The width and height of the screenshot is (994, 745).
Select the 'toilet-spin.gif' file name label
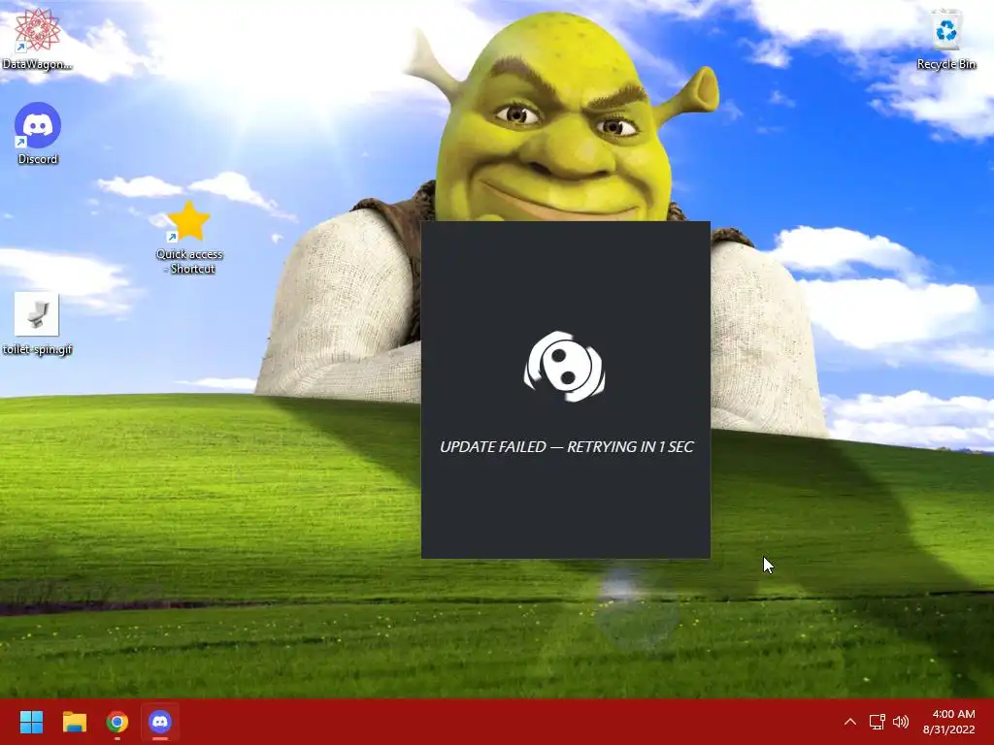pyautogui.click(x=38, y=349)
